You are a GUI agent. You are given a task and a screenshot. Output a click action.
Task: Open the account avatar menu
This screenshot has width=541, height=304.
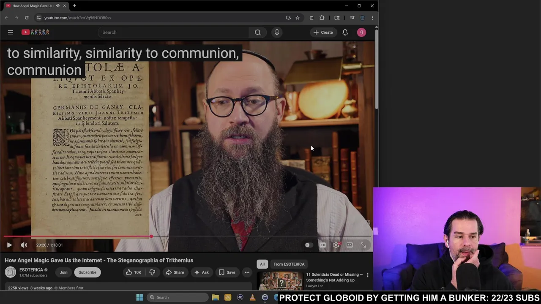(361, 32)
